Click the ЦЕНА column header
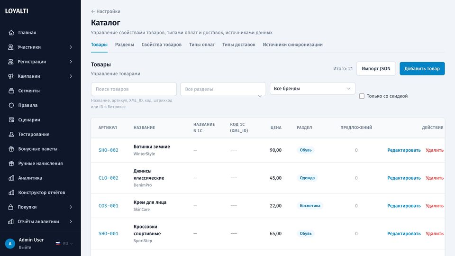455x256 pixels. pyautogui.click(x=276, y=128)
